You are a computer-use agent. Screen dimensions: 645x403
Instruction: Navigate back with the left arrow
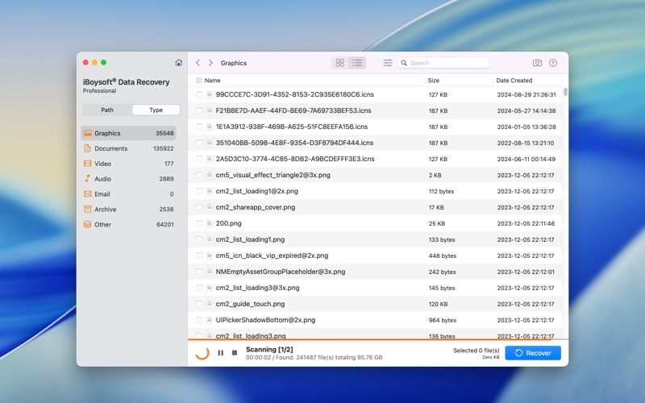coord(198,63)
